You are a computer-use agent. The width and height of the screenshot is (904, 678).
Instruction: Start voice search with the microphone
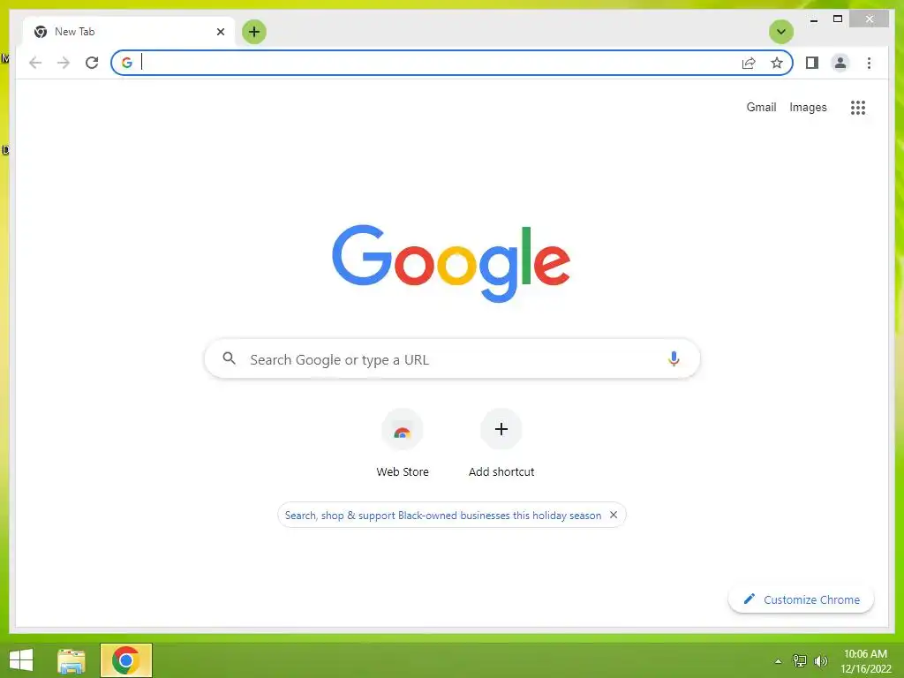pyautogui.click(x=674, y=358)
